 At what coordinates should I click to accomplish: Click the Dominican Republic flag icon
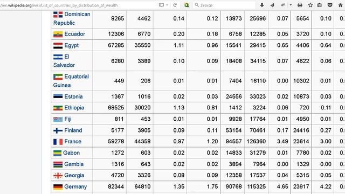click(x=58, y=15)
